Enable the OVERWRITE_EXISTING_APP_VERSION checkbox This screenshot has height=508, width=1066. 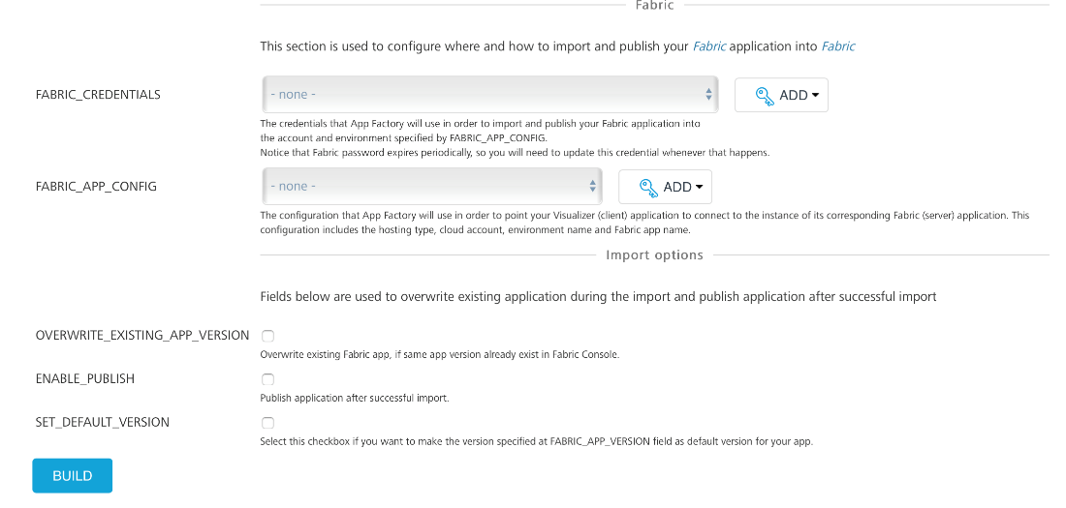coord(267,336)
